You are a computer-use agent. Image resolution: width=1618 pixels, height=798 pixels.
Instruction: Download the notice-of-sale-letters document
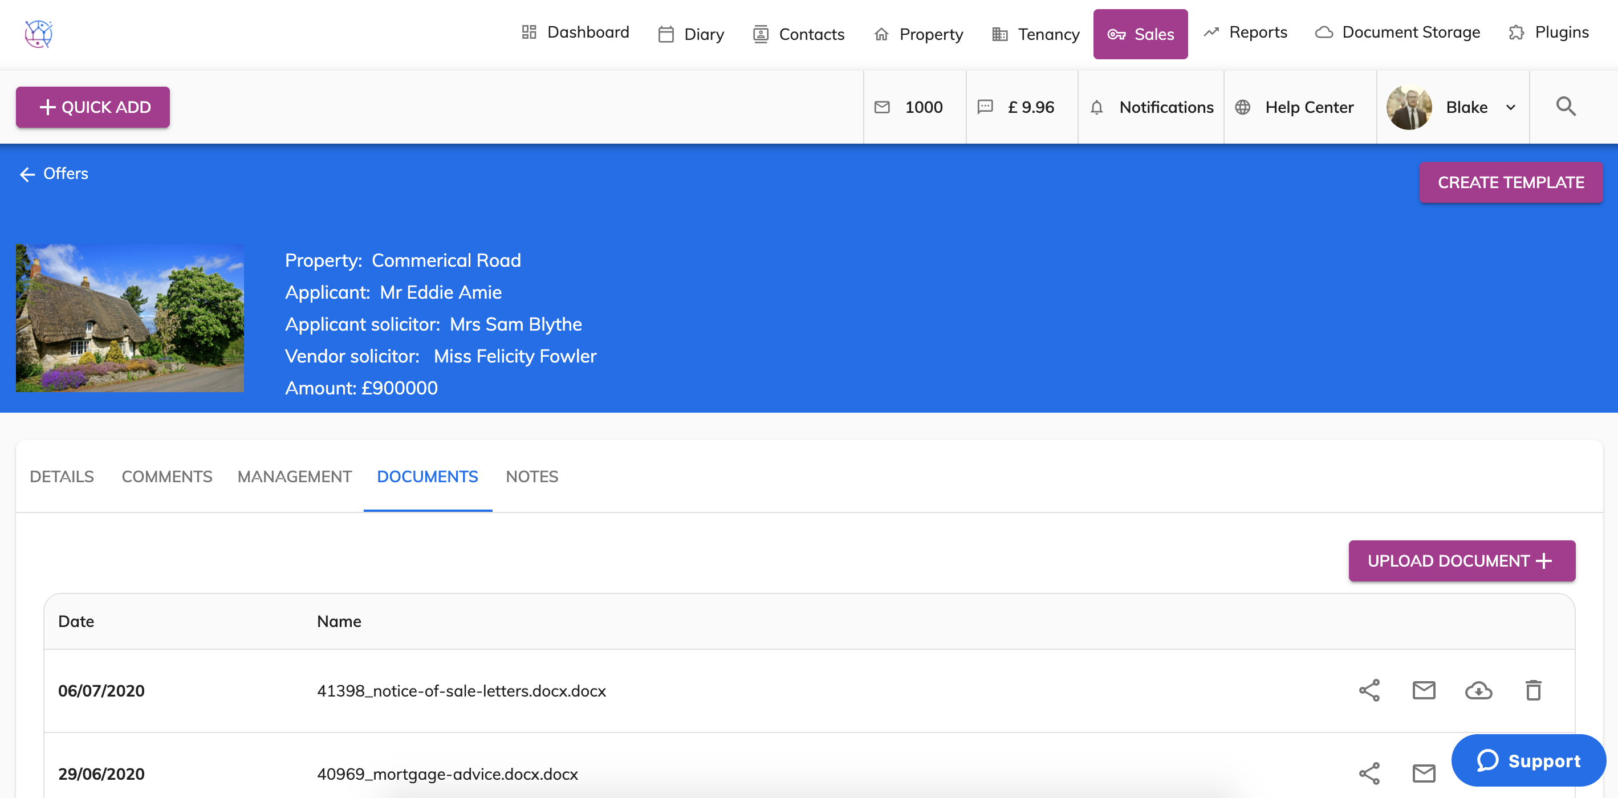point(1478,690)
